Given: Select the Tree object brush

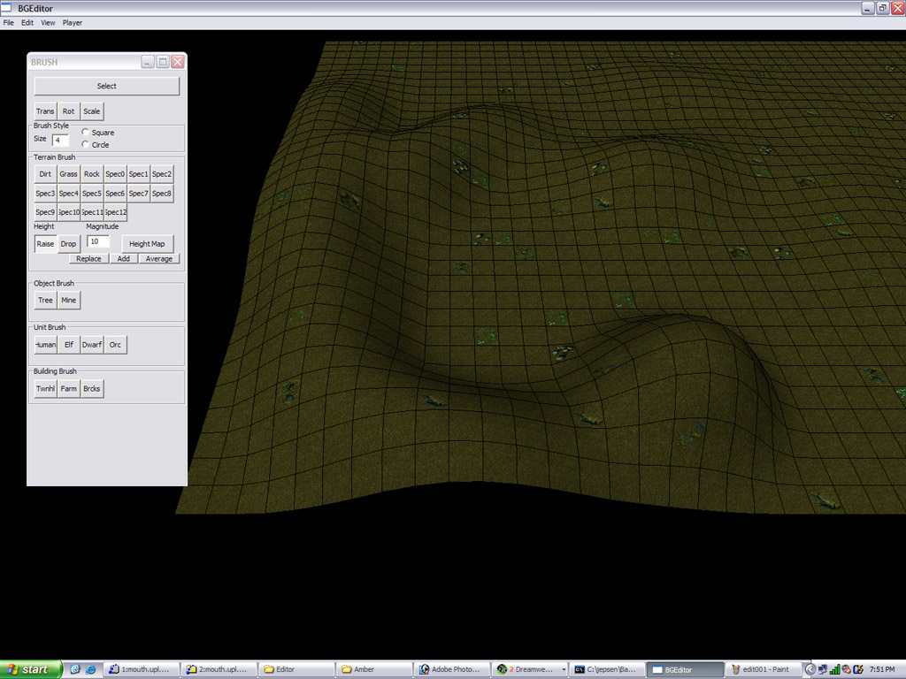Looking at the screenshot, I should point(45,301).
